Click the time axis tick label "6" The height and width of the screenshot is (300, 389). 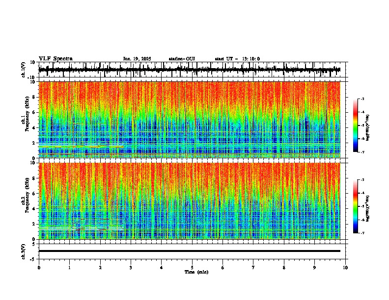pyautogui.click(x=223, y=268)
